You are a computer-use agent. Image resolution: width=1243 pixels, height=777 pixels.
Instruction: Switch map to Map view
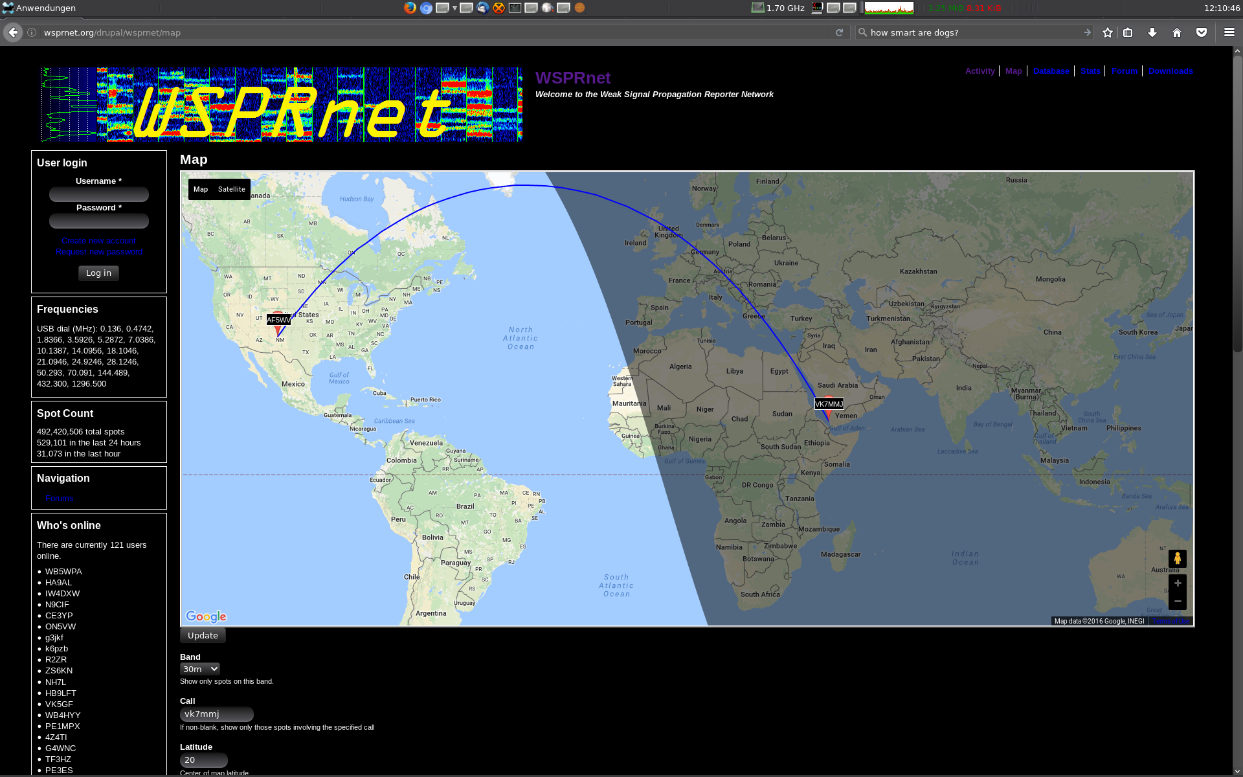point(201,189)
